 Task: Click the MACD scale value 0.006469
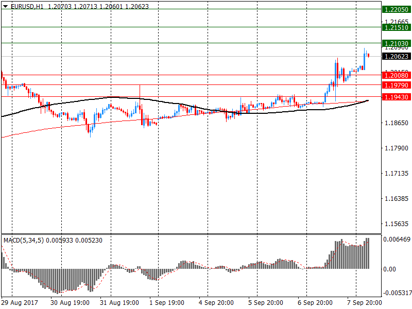(397, 239)
